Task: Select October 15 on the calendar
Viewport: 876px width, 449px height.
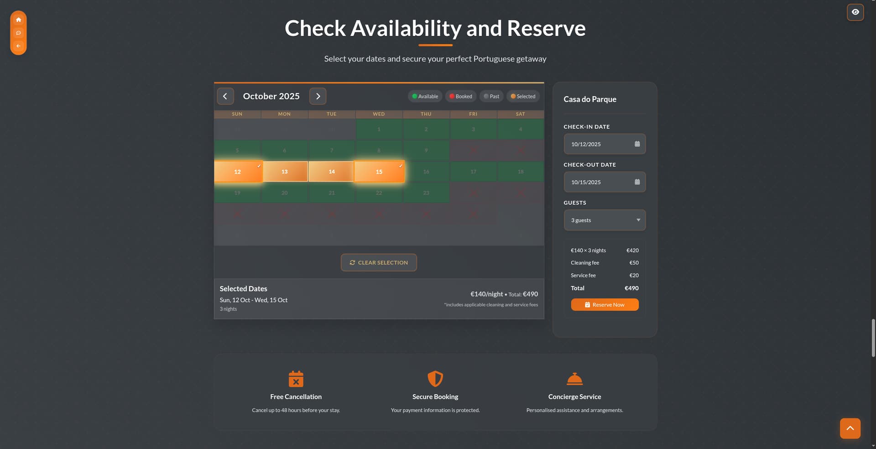Action: tap(379, 172)
